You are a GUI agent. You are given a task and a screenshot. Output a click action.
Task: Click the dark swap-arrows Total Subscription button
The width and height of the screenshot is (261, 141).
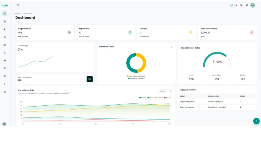90,79
